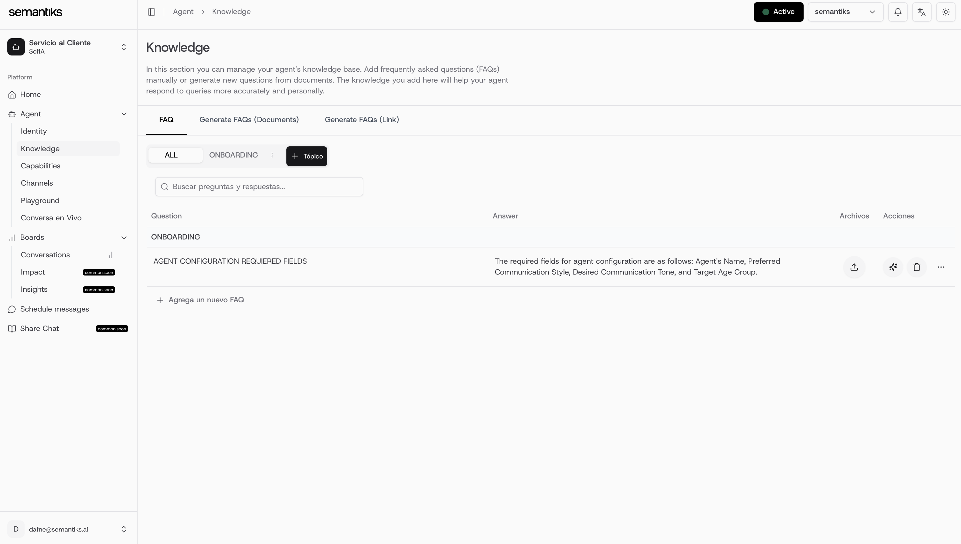
Task: Switch to Generate FAQs (Link) tab
Action: 362,120
